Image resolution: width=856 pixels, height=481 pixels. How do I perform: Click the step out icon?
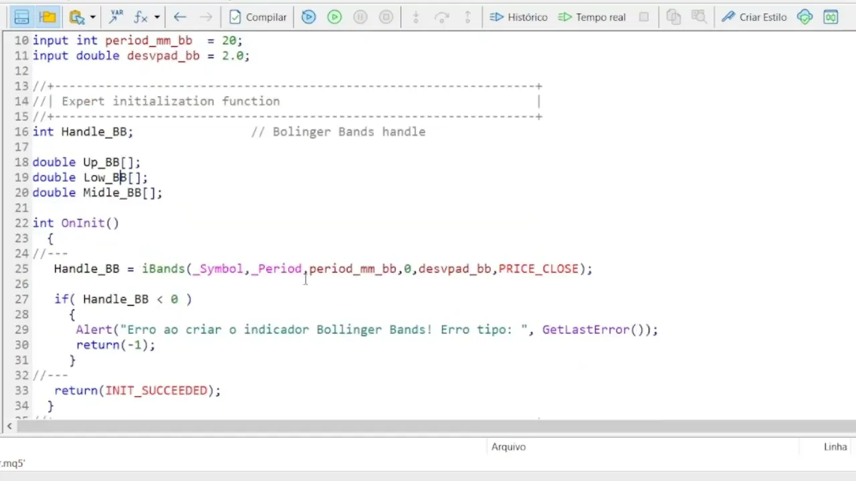click(x=467, y=17)
